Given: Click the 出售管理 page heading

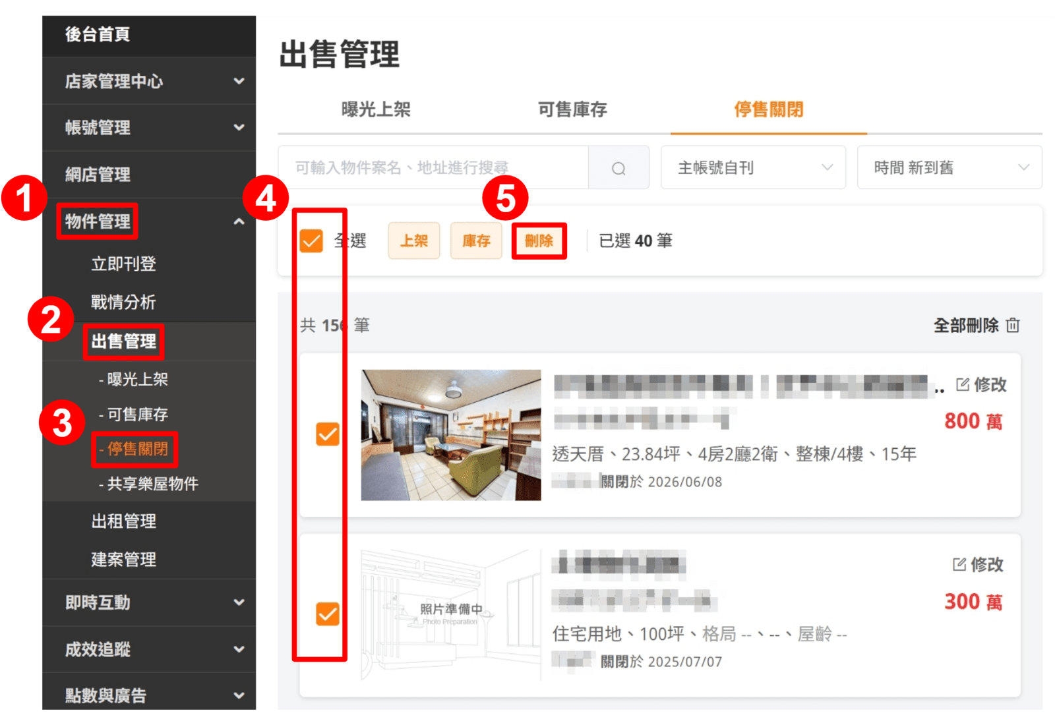Looking at the screenshot, I should coord(340,54).
